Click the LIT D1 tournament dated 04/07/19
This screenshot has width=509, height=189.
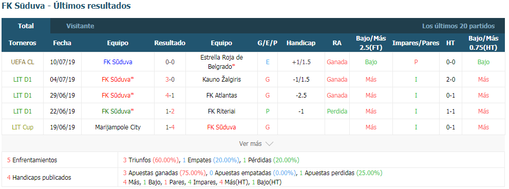(x=23, y=80)
